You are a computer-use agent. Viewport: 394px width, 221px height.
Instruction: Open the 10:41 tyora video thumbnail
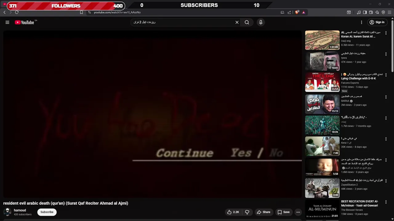[x=322, y=61]
